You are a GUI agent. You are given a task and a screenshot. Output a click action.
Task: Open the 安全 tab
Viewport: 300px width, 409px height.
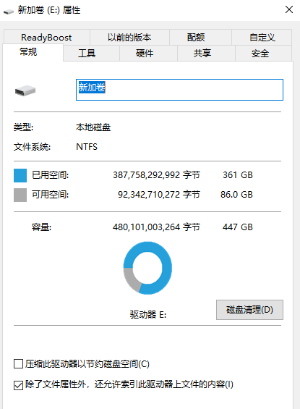tap(260, 54)
